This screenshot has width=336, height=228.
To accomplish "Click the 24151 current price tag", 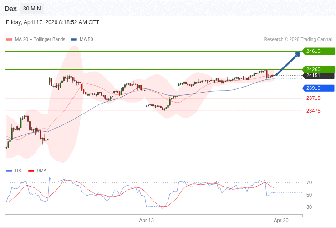I will coord(318,76).
